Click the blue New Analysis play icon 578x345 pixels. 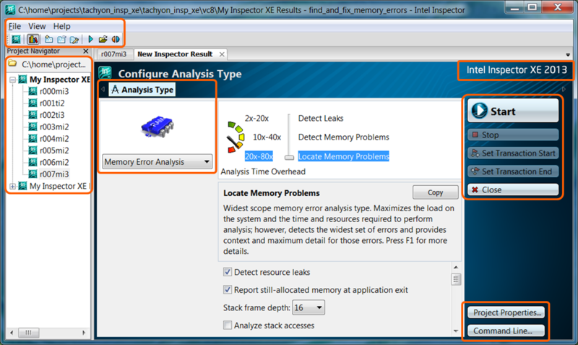click(x=91, y=39)
